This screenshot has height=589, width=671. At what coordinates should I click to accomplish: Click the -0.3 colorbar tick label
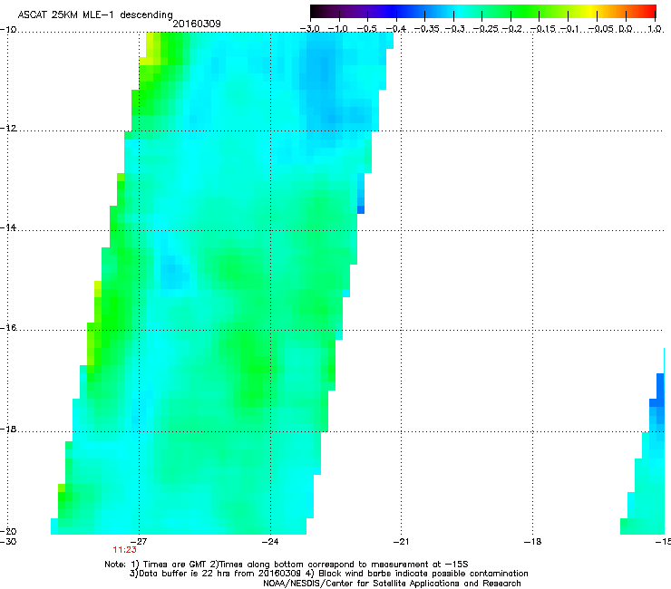pos(454,29)
